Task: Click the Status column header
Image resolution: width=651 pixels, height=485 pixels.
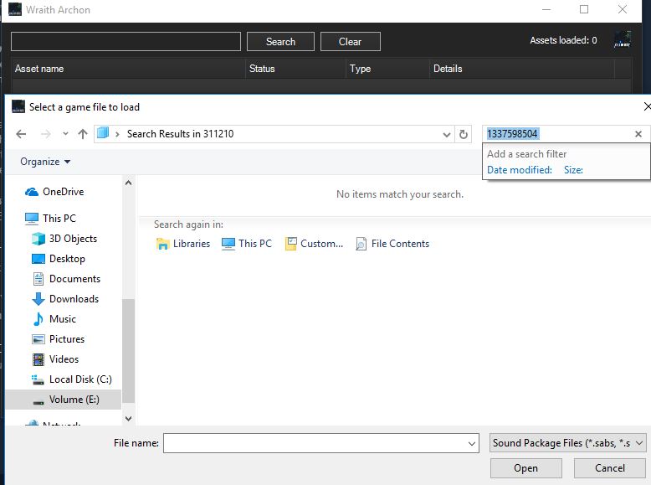Action: [x=296, y=69]
